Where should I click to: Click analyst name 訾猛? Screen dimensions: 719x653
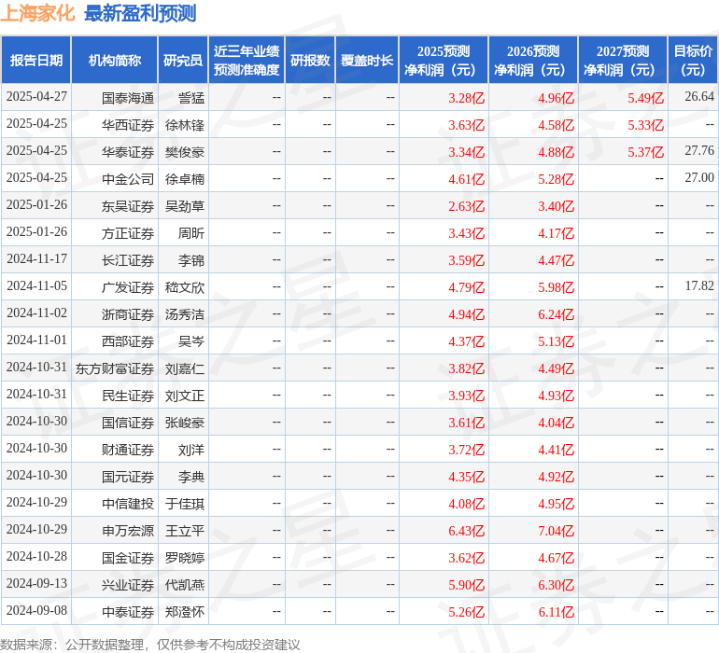tap(191, 98)
